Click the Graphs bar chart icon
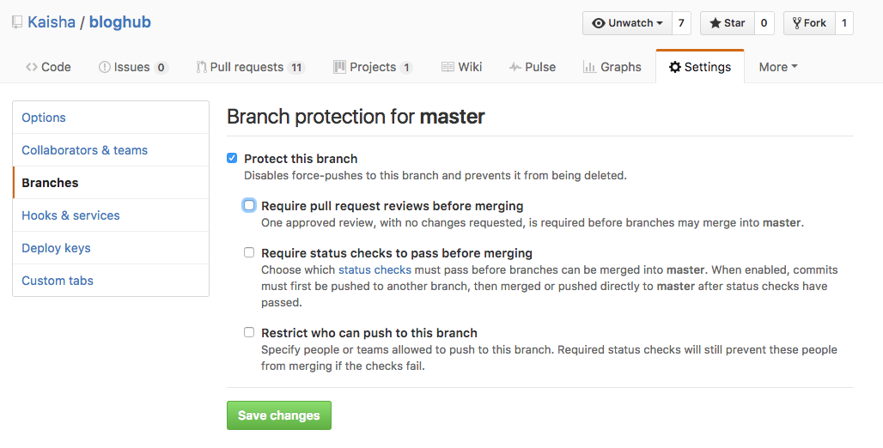Viewport: 883px width, 448px height. (x=589, y=67)
